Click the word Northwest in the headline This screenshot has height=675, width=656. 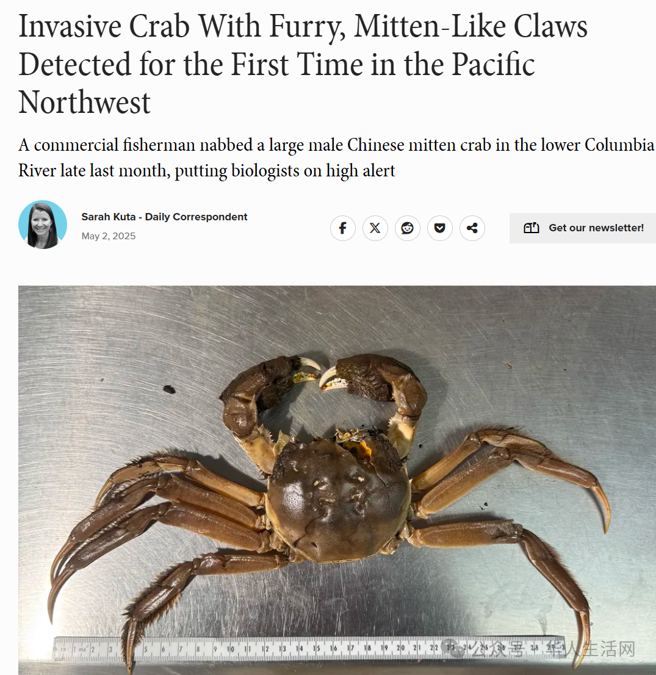(x=84, y=103)
